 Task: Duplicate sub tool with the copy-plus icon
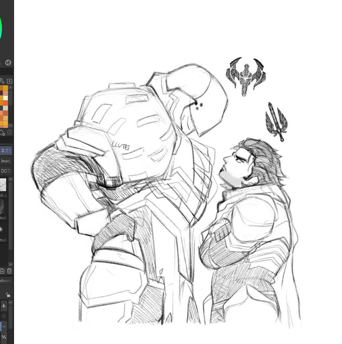tap(2, 271)
